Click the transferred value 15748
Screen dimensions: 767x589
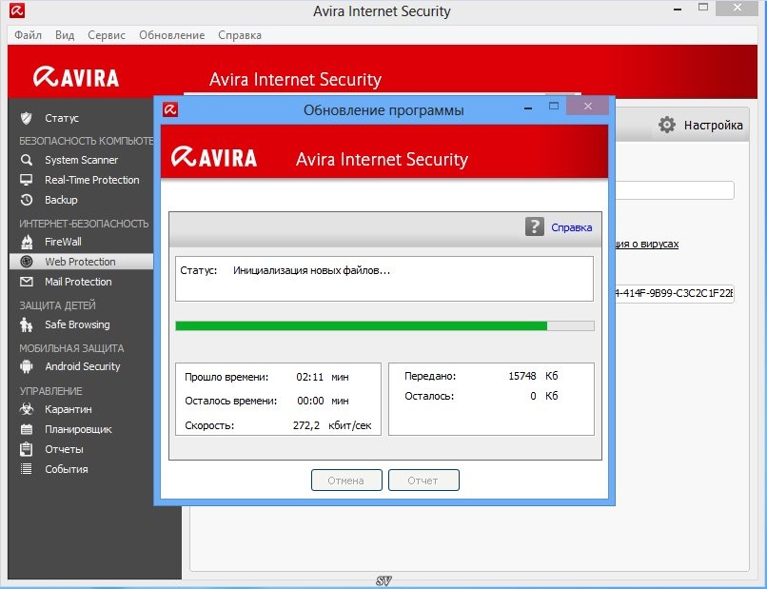click(x=522, y=376)
